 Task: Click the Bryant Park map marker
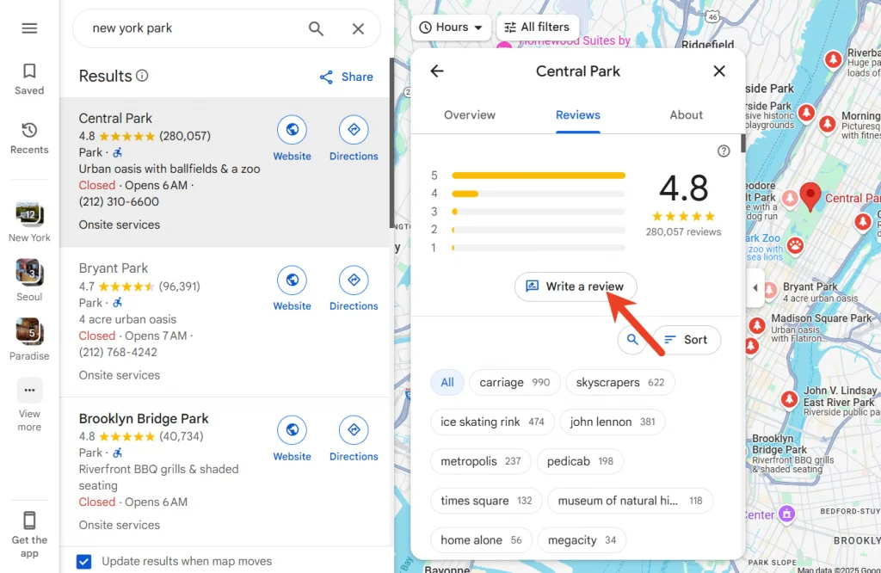[x=770, y=291]
